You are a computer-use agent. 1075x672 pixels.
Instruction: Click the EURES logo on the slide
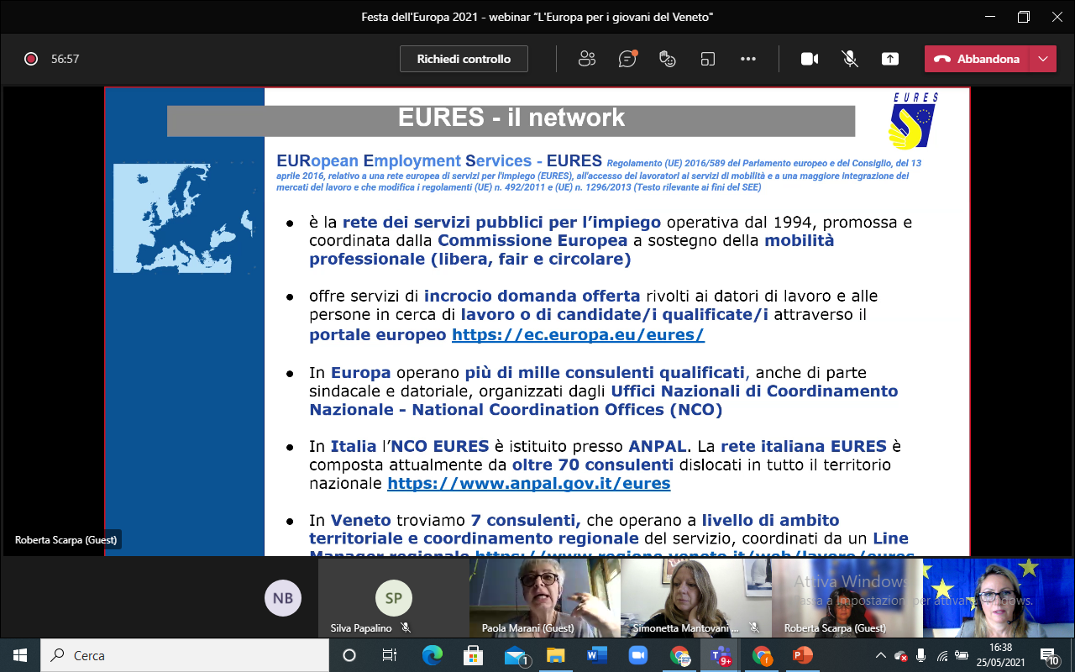(x=914, y=121)
